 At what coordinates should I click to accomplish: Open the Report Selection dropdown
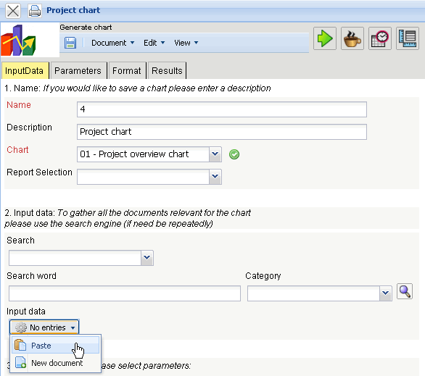(215, 177)
